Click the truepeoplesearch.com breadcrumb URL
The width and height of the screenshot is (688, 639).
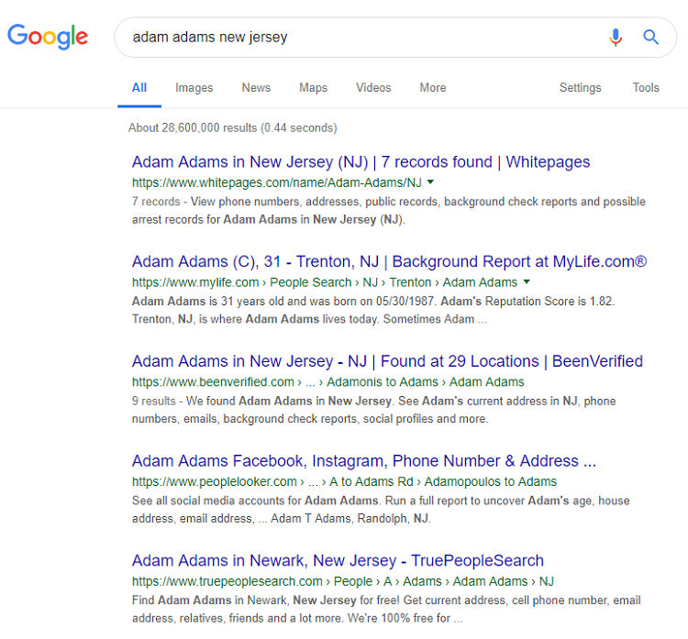(x=343, y=581)
